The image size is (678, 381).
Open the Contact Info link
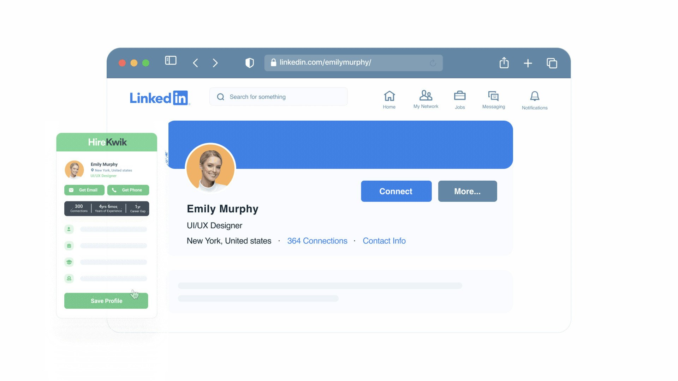384,241
